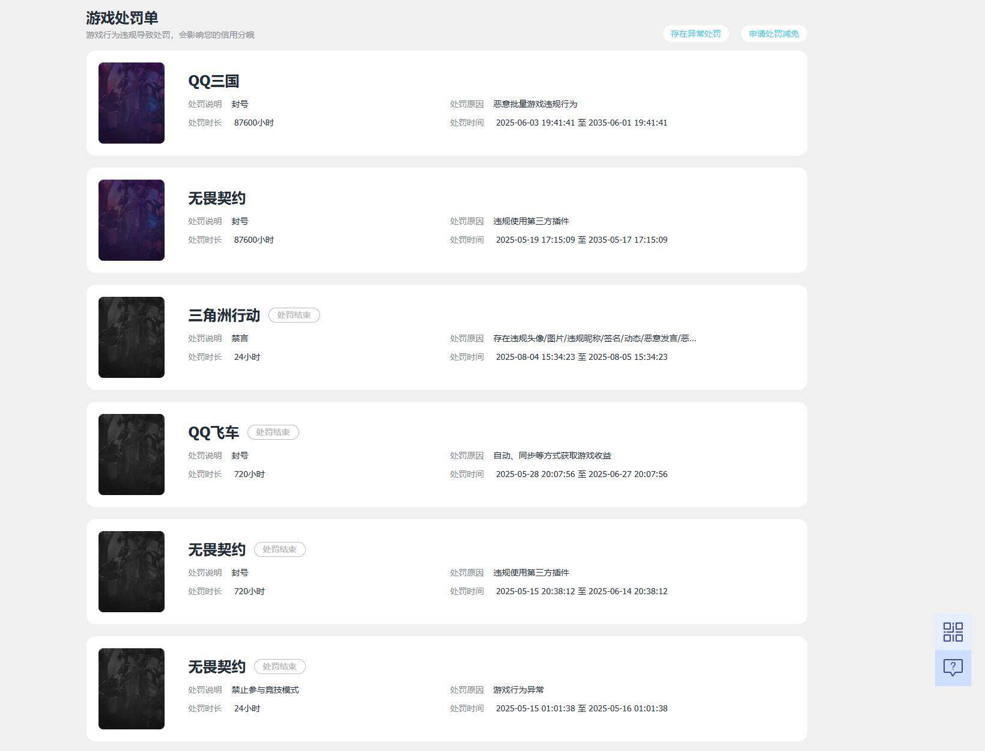The image size is (985, 751).
Task: Open the QQ三国 game thumbnail
Action: (x=132, y=103)
